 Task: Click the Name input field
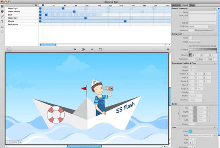(202, 12)
